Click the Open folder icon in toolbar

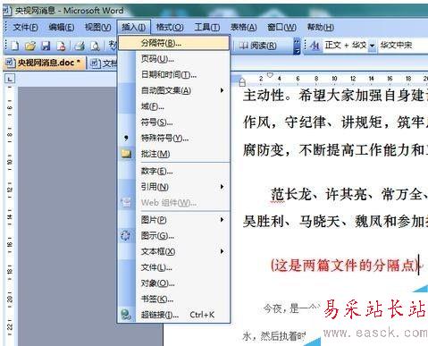tap(30, 46)
